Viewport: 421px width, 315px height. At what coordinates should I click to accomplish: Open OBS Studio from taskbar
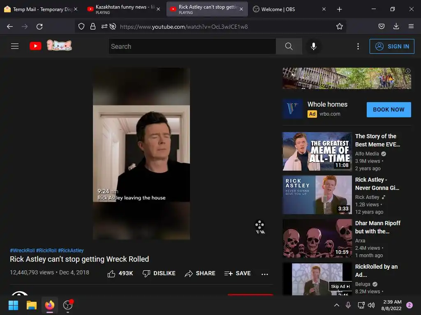point(68,305)
